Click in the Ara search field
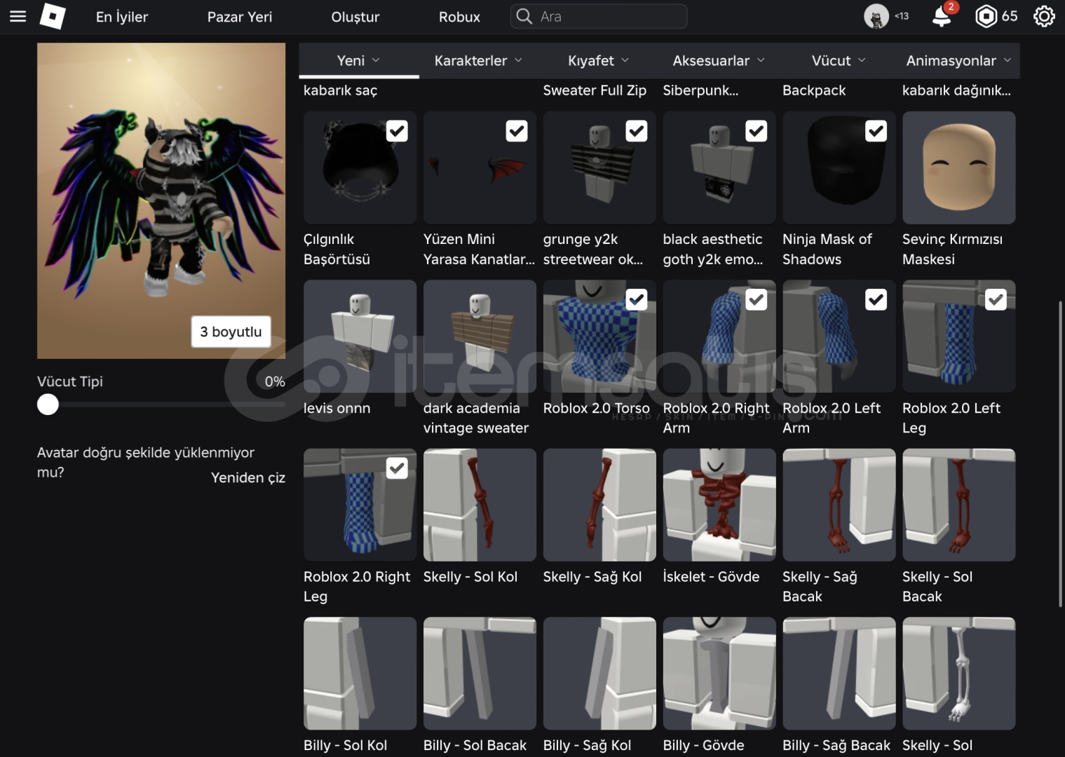Image resolution: width=1065 pixels, height=757 pixels. pyautogui.click(x=599, y=16)
